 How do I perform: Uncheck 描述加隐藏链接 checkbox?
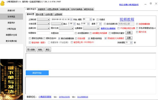(59, 38)
